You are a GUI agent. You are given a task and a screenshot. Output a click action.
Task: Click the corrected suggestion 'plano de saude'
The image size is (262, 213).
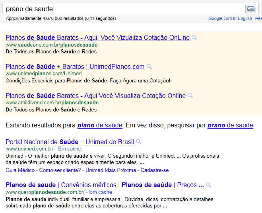(x=100, y=125)
